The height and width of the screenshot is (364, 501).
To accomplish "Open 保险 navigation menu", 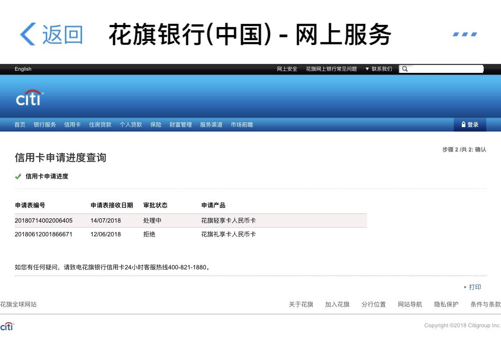I will (x=156, y=124).
